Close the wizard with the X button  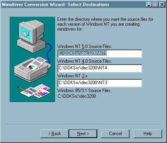pyautogui.click(x=162, y=5)
